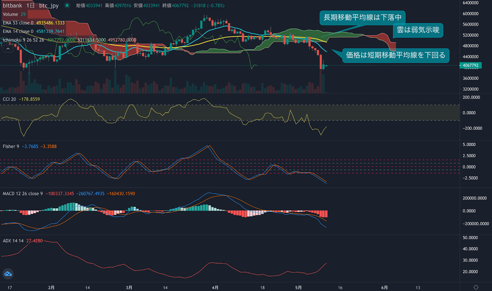Click the EMA 14 close indicator label

click(18, 31)
